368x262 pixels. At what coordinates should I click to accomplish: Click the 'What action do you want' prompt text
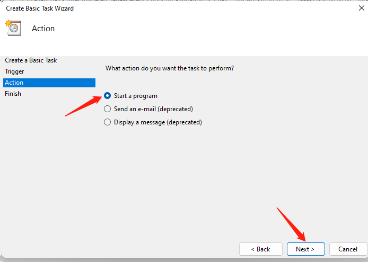point(170,68)
